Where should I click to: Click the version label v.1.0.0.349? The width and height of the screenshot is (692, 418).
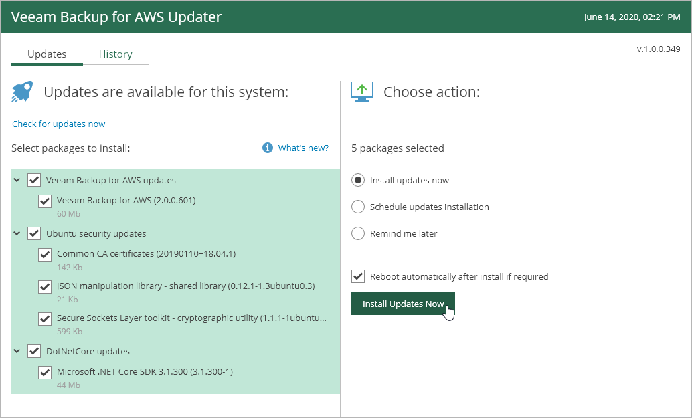659,49
